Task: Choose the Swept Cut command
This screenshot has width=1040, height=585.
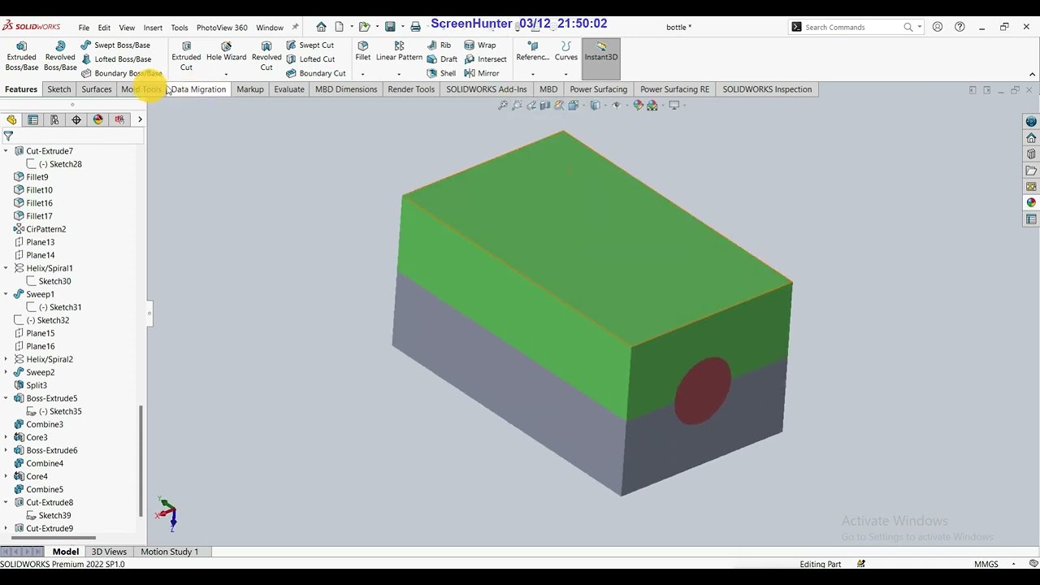Action: pos(310,45)
